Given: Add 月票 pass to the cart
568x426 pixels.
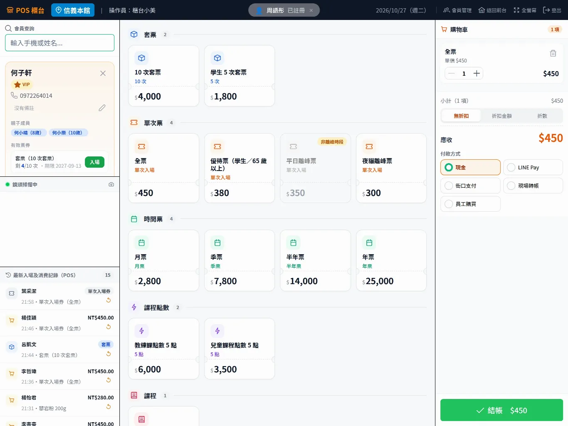Looking at the screenshot, I should click(164, 260).
